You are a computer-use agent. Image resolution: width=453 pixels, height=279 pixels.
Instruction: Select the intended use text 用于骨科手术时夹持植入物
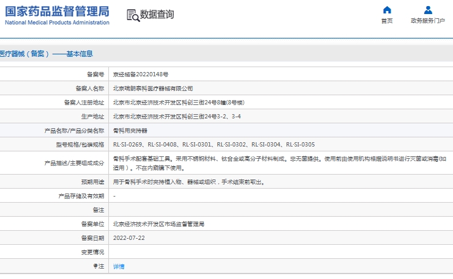189,182
